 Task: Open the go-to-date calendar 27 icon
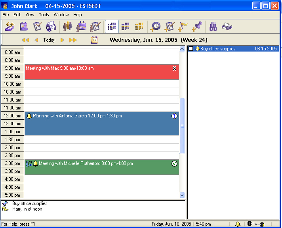pos(94,40)
